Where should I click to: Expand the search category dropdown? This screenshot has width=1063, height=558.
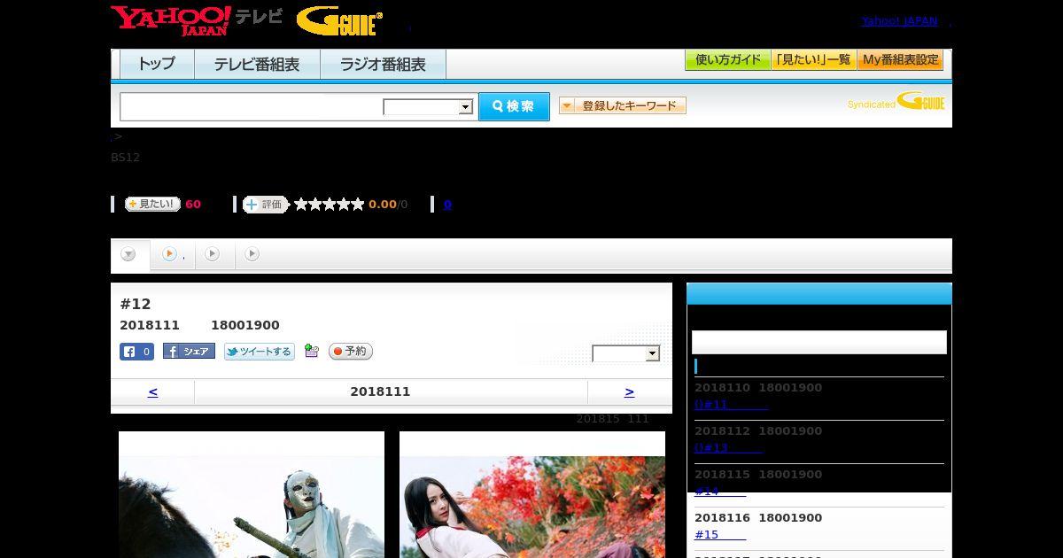(429, 107)
